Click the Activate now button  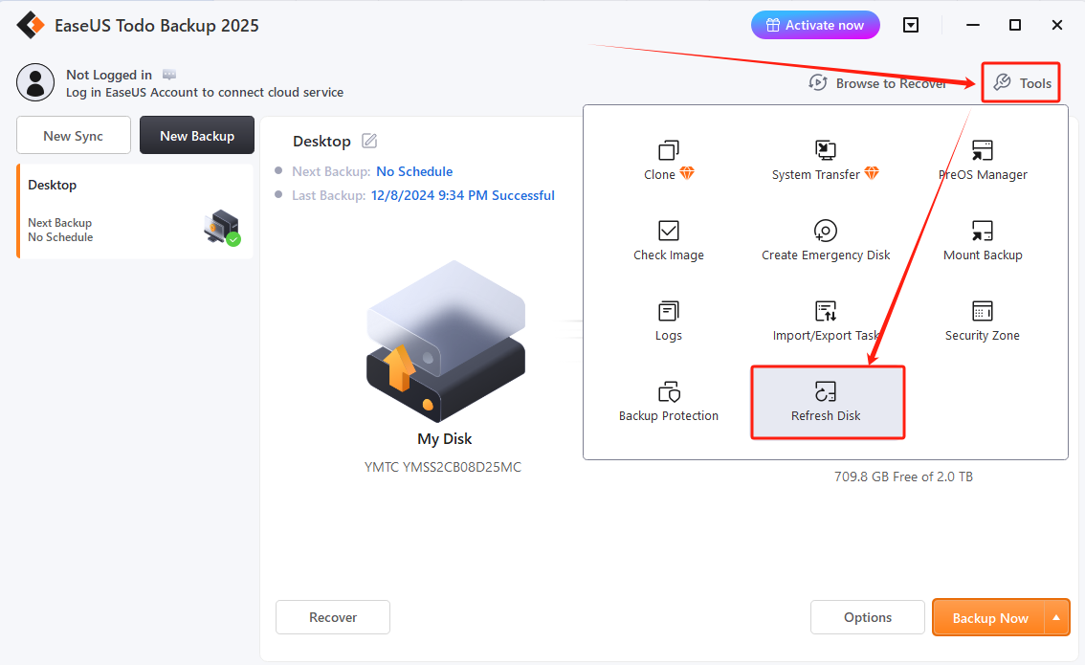(x=815, y=25)
